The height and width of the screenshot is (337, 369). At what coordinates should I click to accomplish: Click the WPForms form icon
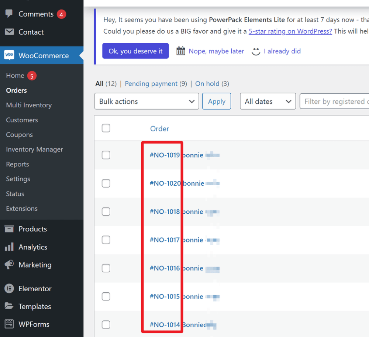pyautogui.click(x=9, y=324)
